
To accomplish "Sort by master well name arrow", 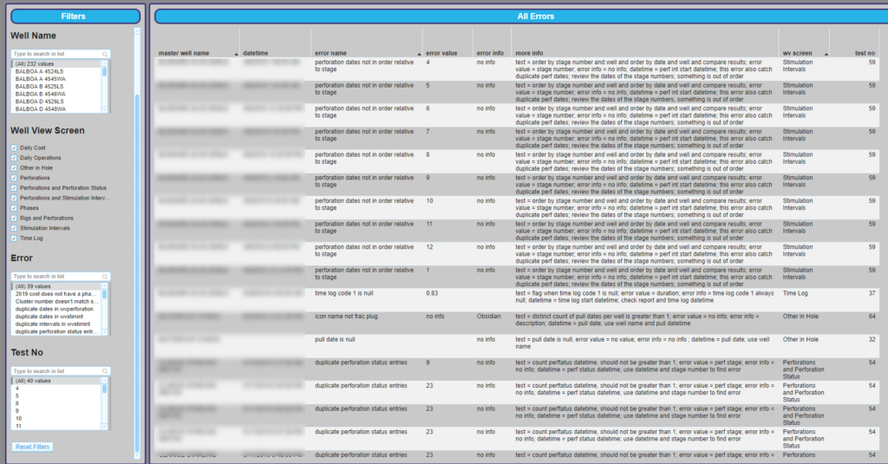I will click(236, 54).
